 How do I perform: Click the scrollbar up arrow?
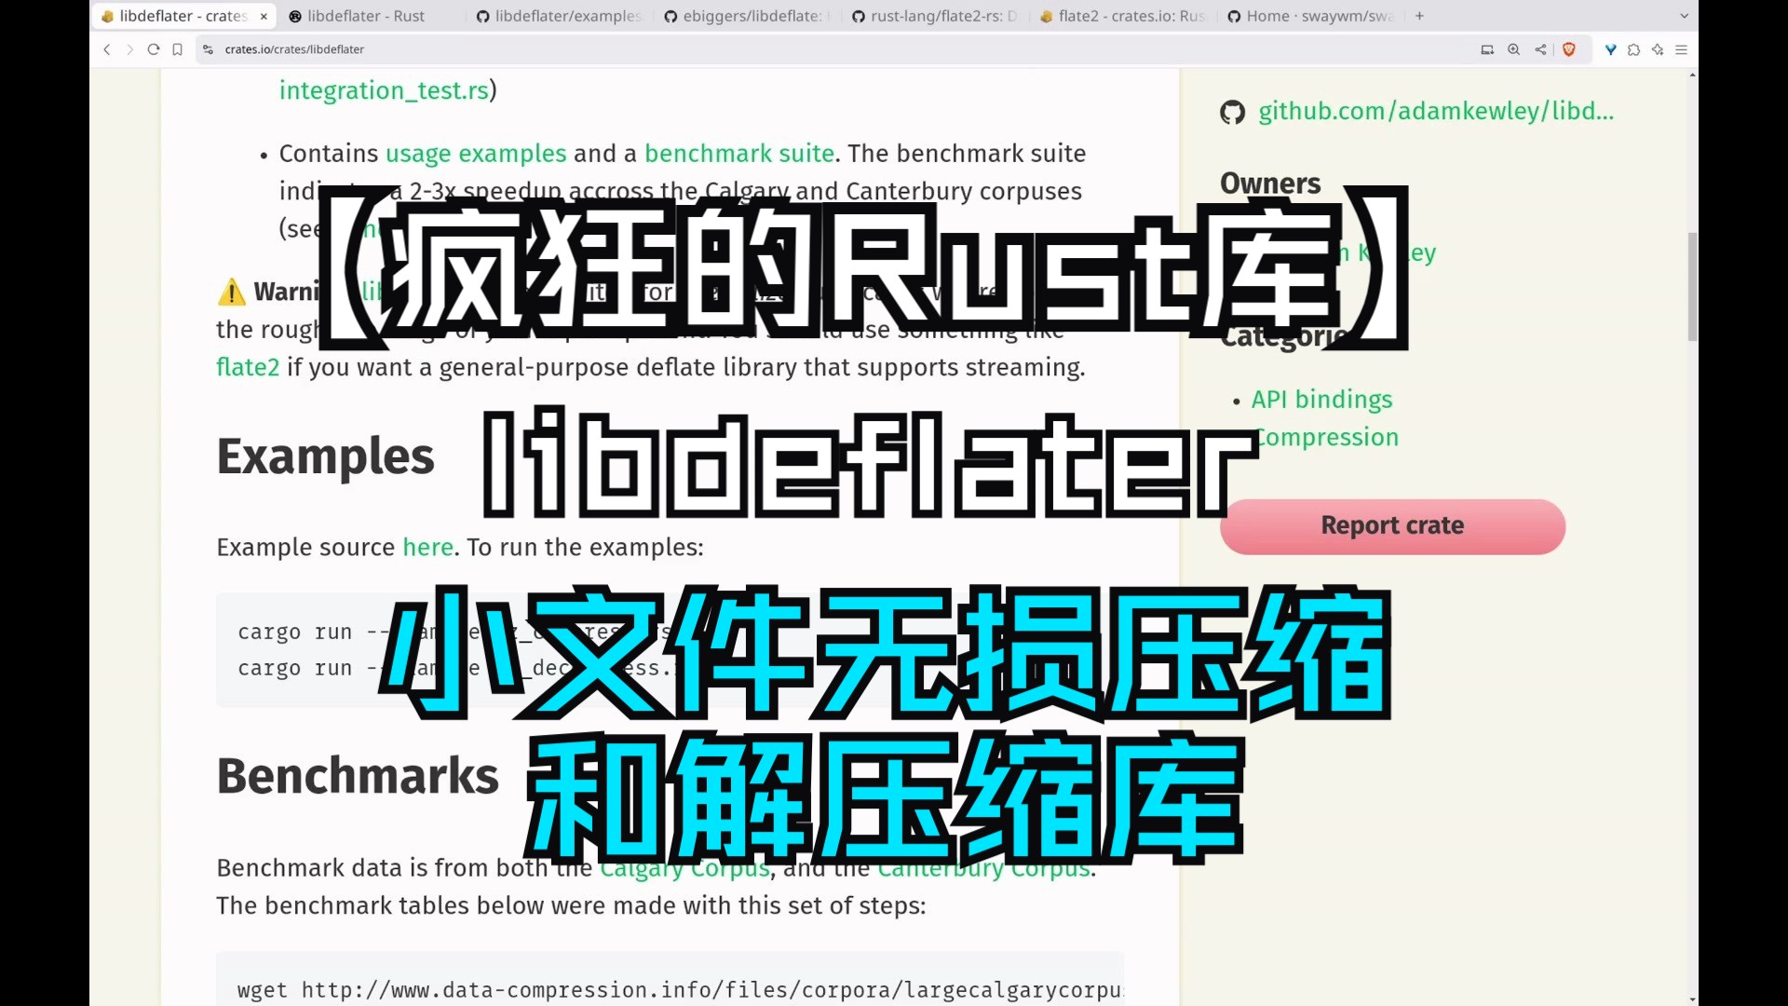coord(1692,75)
